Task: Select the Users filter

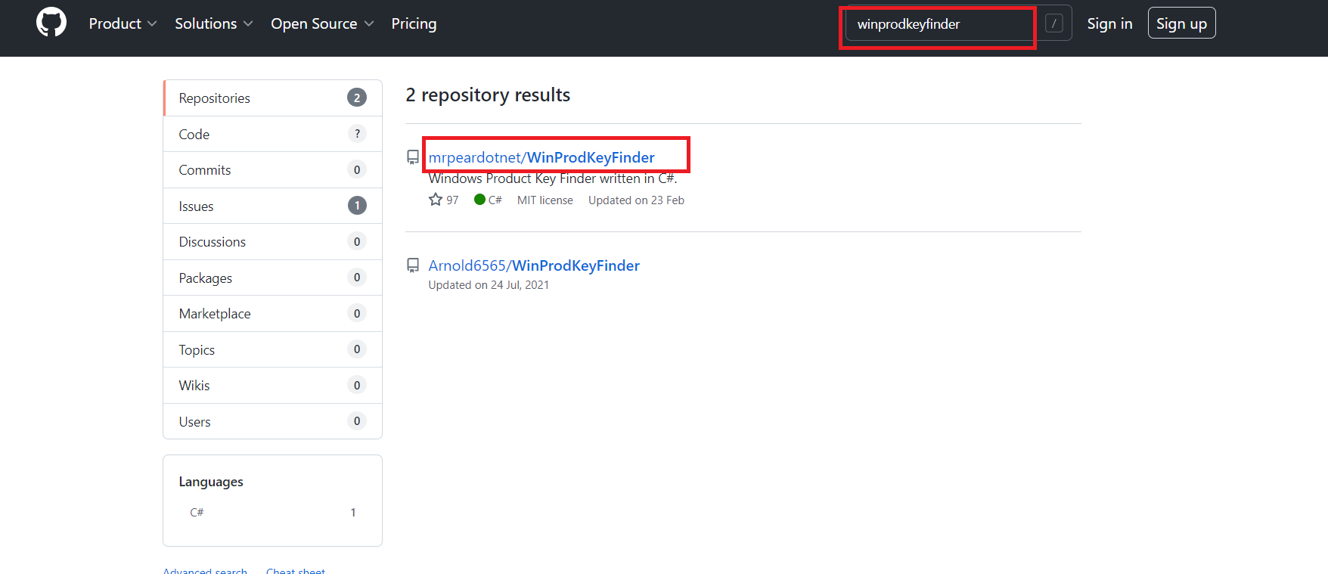Action: tap(272, 421)
